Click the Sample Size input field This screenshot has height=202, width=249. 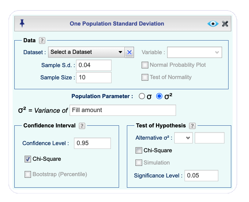pyautogui.click(x=94, y=78)
